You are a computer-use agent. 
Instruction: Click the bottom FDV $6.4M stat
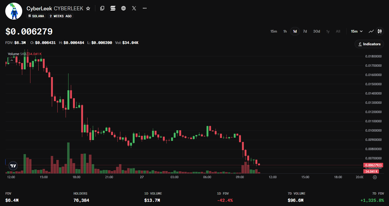click(12, 197)
